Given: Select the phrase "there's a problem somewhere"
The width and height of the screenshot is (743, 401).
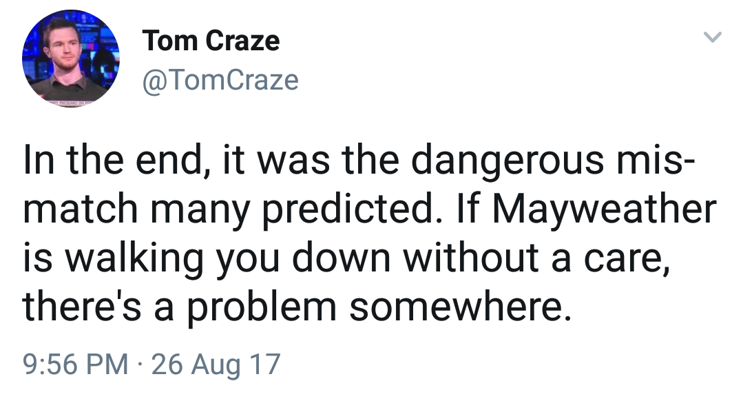Looking at the screenshot, I should click(297, 307).
